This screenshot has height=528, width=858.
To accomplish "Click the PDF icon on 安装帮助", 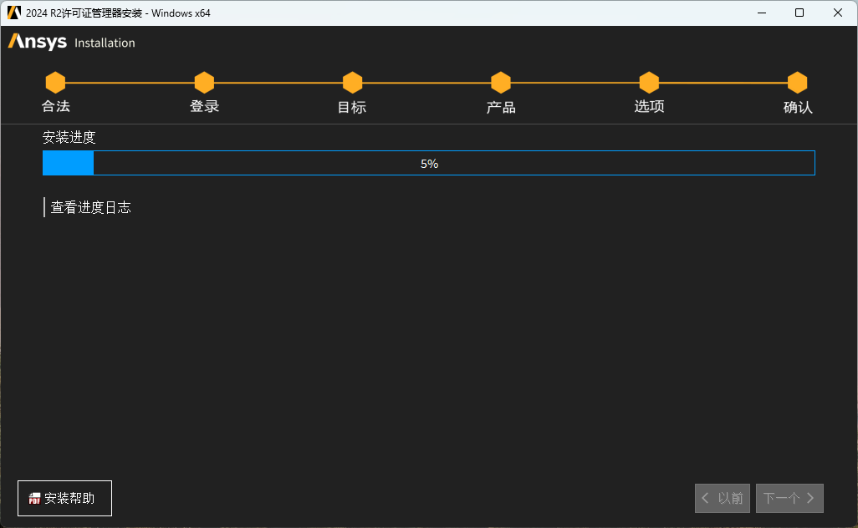I will coord(34,499).
